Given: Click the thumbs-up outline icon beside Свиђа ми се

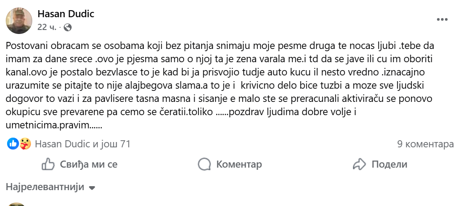Looking at the screenshot, I should pyautogui.click(x=48, y=165).
